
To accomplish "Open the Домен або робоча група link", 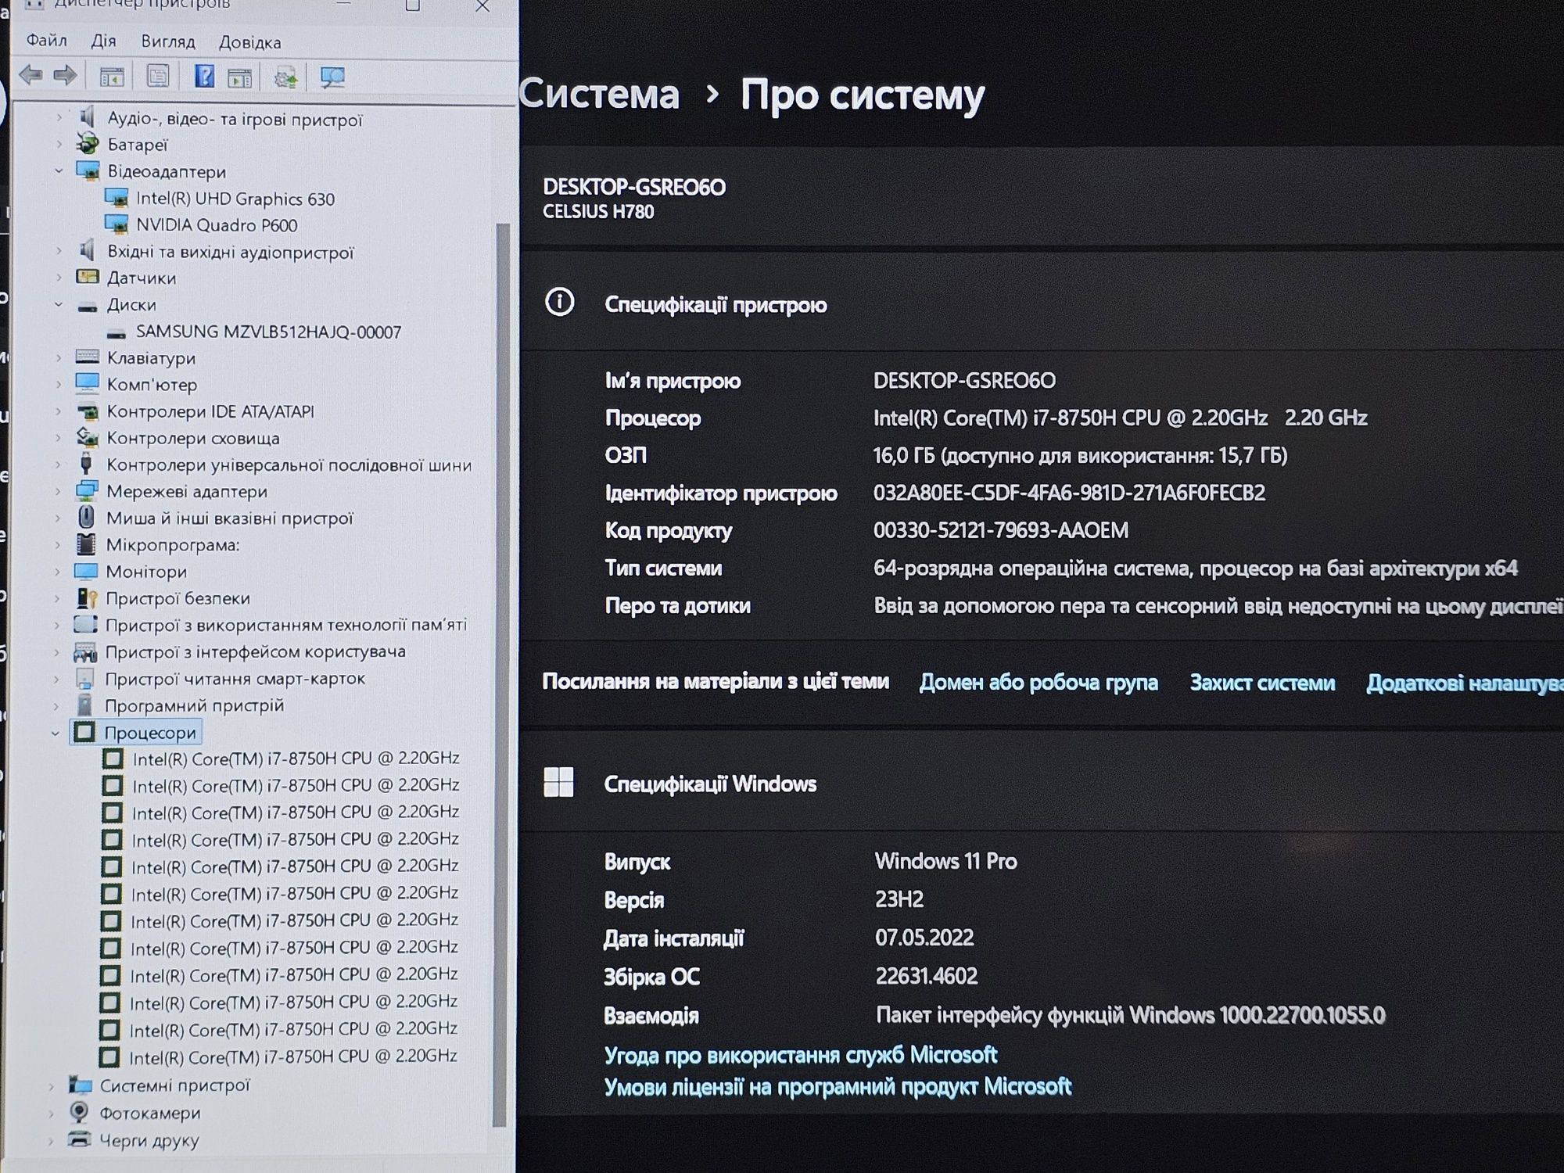I will pyautogui.click(x=1038, y=682).
